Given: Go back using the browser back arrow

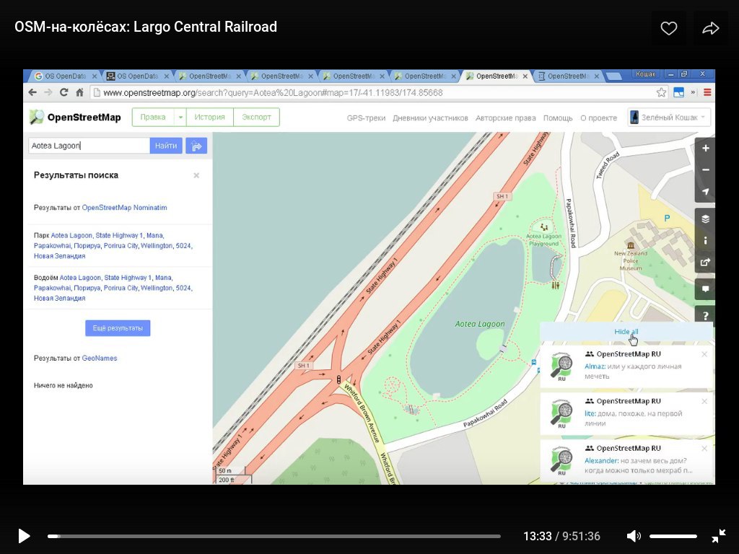Looking at the screenshot, I should click(32, 92).
